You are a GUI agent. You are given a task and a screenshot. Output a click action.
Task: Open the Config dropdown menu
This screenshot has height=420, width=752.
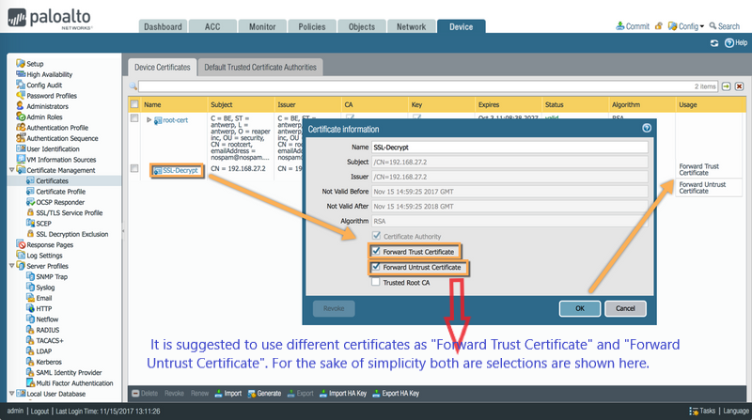pos(686,26)
